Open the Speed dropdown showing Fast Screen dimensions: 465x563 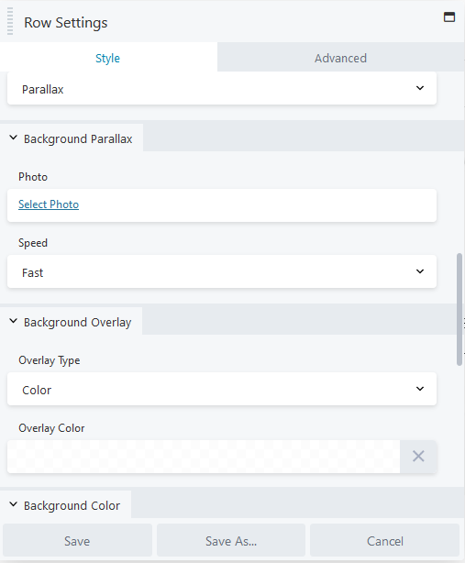[222, 271]
